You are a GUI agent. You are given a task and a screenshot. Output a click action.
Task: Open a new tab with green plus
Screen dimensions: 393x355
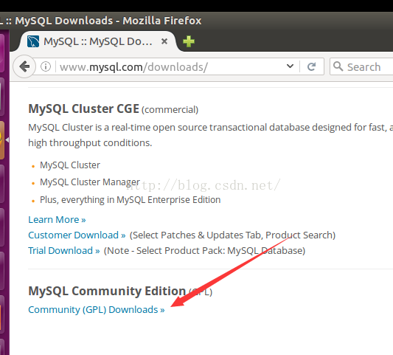(x=189, y=41)
